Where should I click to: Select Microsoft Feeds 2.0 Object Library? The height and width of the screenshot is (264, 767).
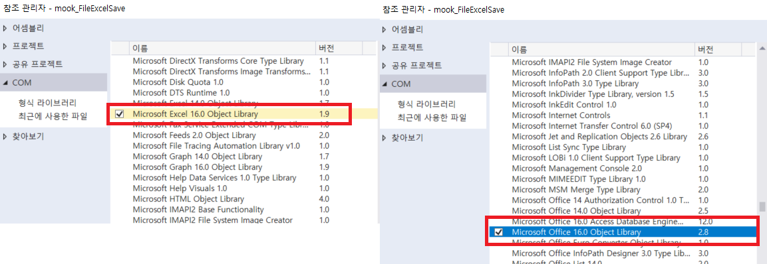coord(194,135)
